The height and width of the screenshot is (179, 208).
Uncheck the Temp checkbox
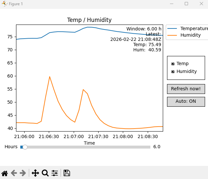click(x=173, y=64)
